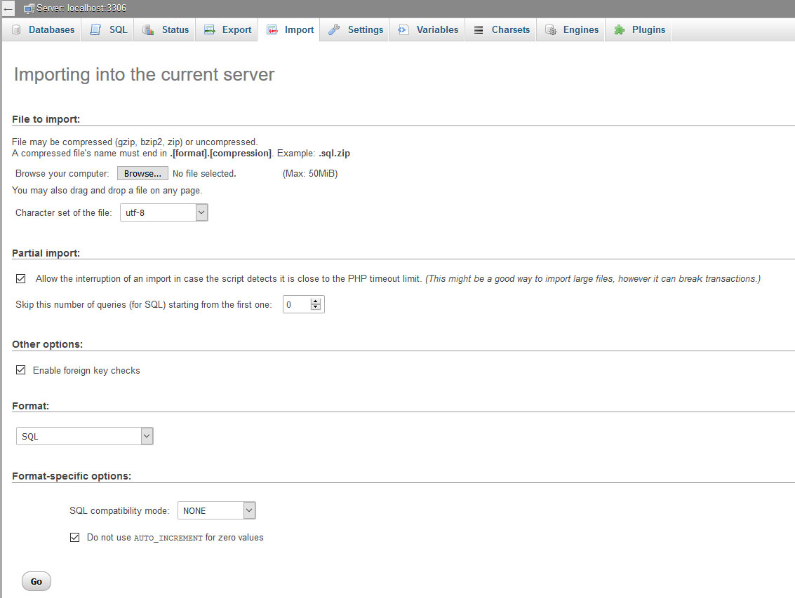795x598 pixels.
Task: Click the Status tab chart icon
Action: [x=148, y=30]
